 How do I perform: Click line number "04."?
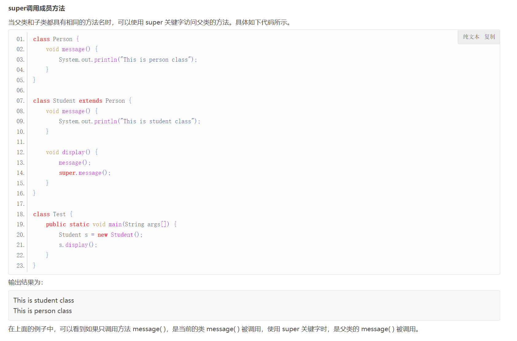pyautogui.click(x=21, y=70)
